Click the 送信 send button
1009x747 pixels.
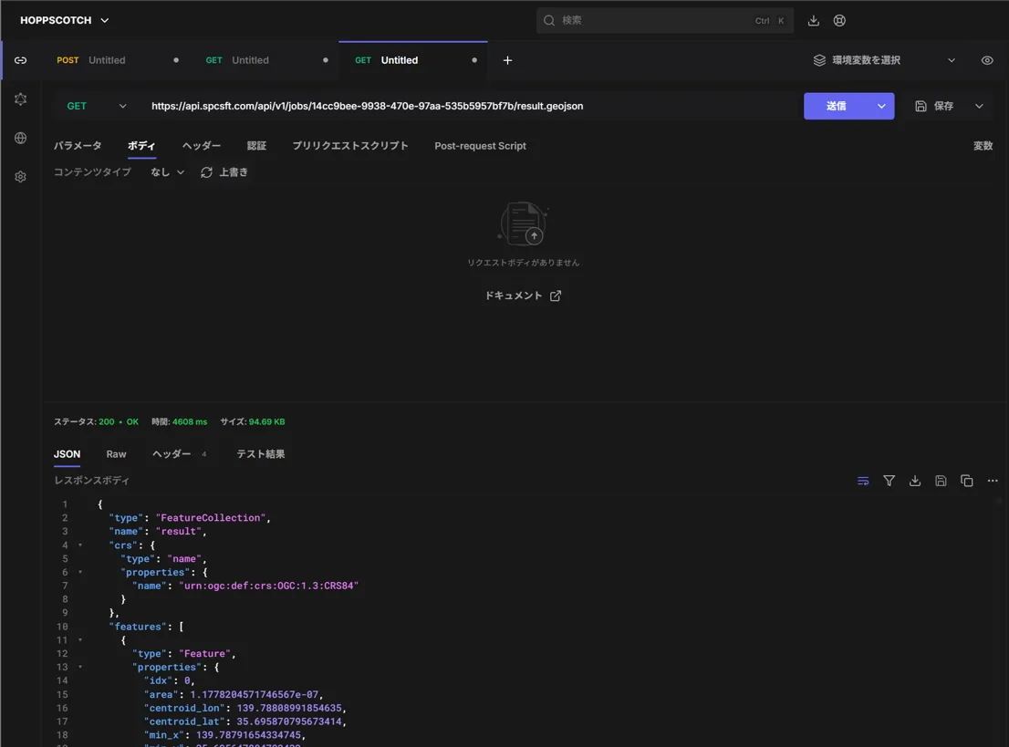836,106
